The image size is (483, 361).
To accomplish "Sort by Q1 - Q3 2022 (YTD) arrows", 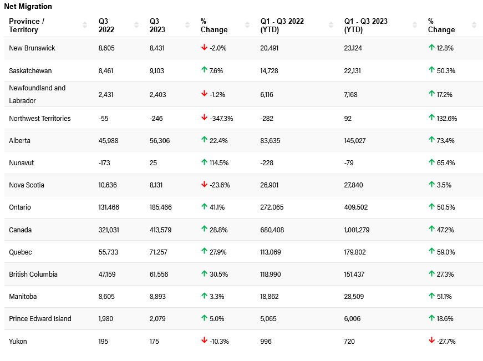I will (331, 25).
